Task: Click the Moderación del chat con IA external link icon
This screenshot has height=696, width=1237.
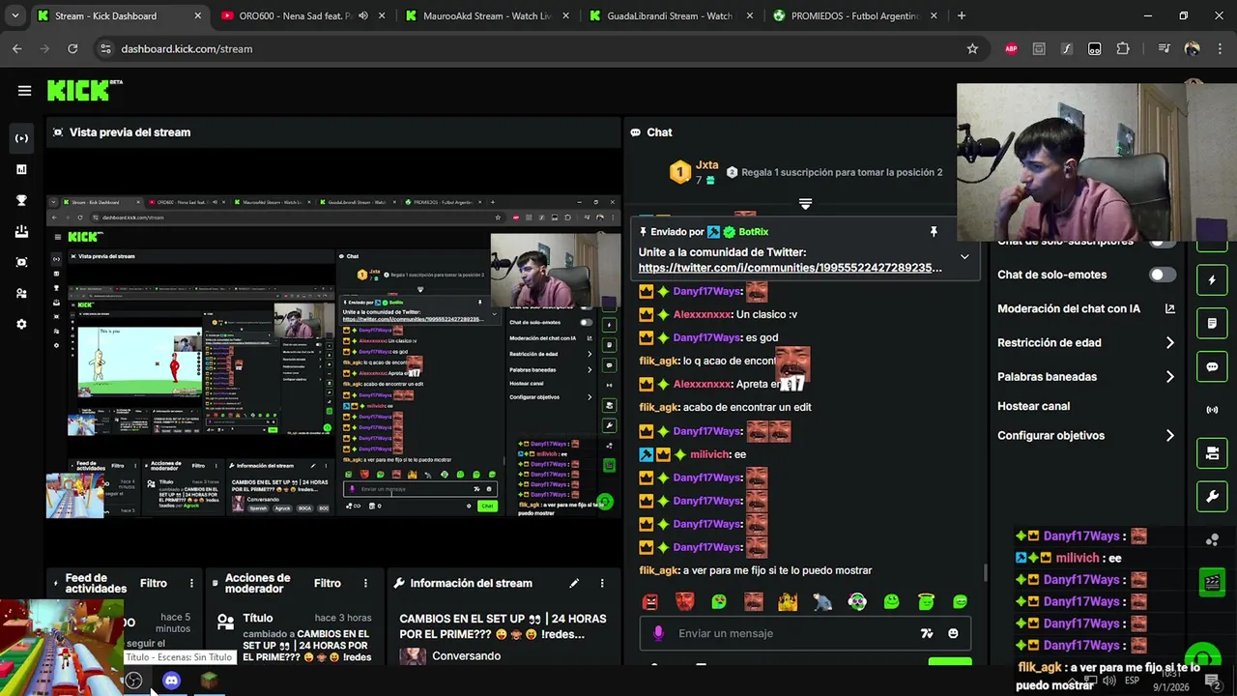Action: point(1169,308)
